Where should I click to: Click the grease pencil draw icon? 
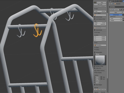(x=95, y=3)
